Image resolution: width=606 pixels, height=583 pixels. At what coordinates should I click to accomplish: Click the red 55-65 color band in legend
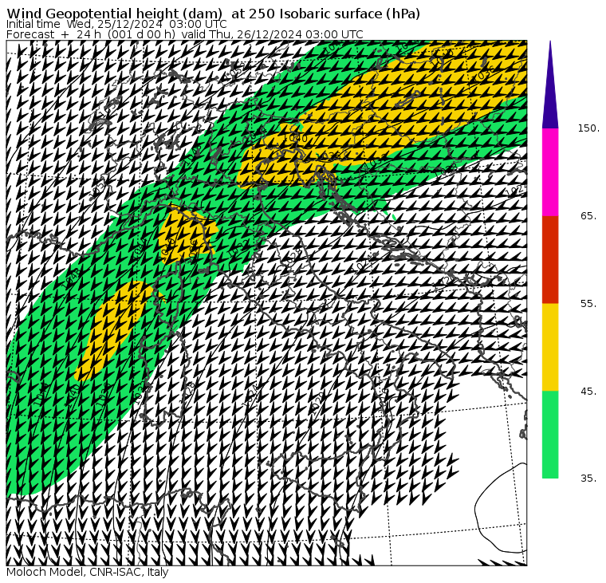tap(550, 259)
